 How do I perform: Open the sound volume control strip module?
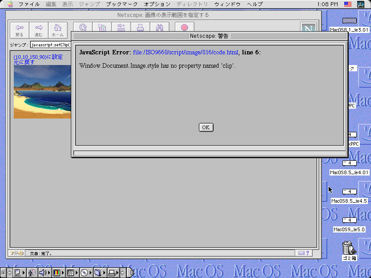(x=44, y=273)
